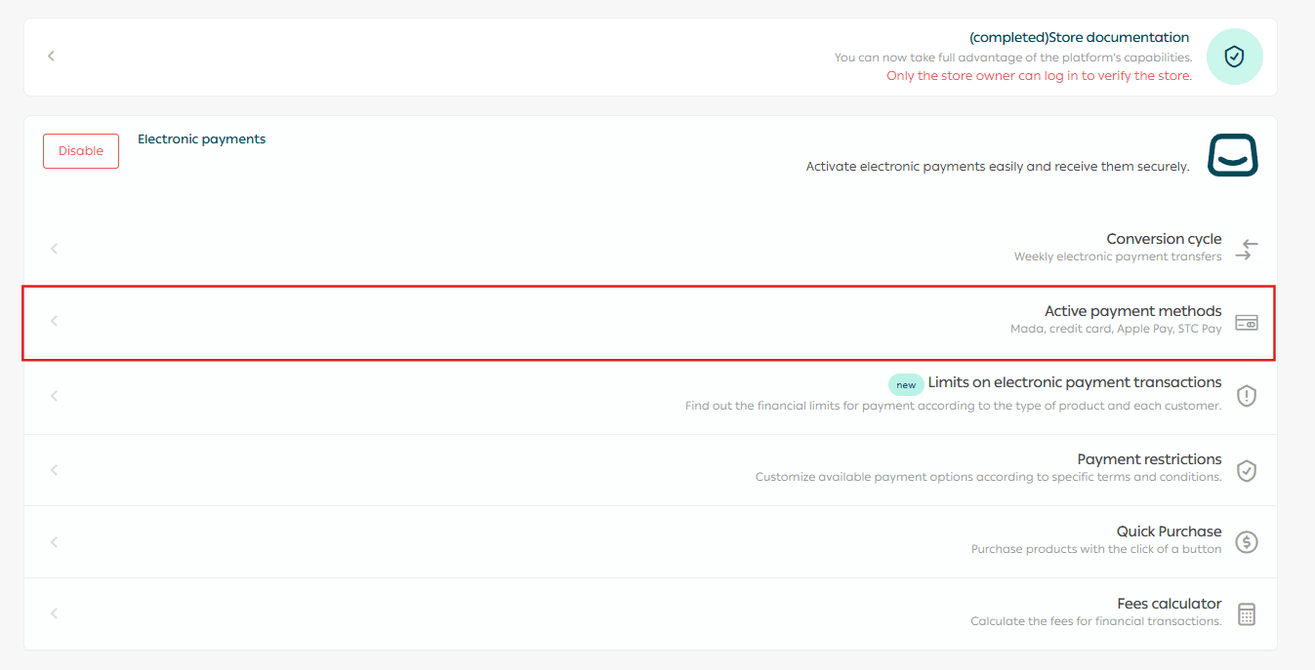The height and width of the screenshot is (670, 1315).
Task: Click the chevron on the payment limits row
Action: 55,396
